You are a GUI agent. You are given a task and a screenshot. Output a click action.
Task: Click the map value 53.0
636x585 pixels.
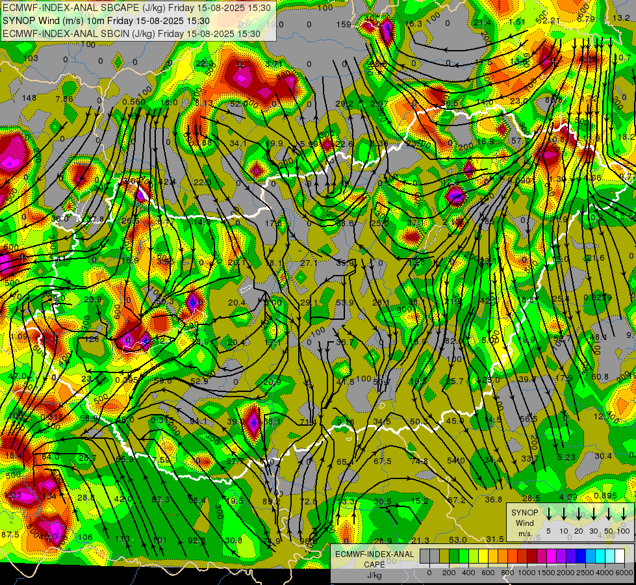(457, 539)
